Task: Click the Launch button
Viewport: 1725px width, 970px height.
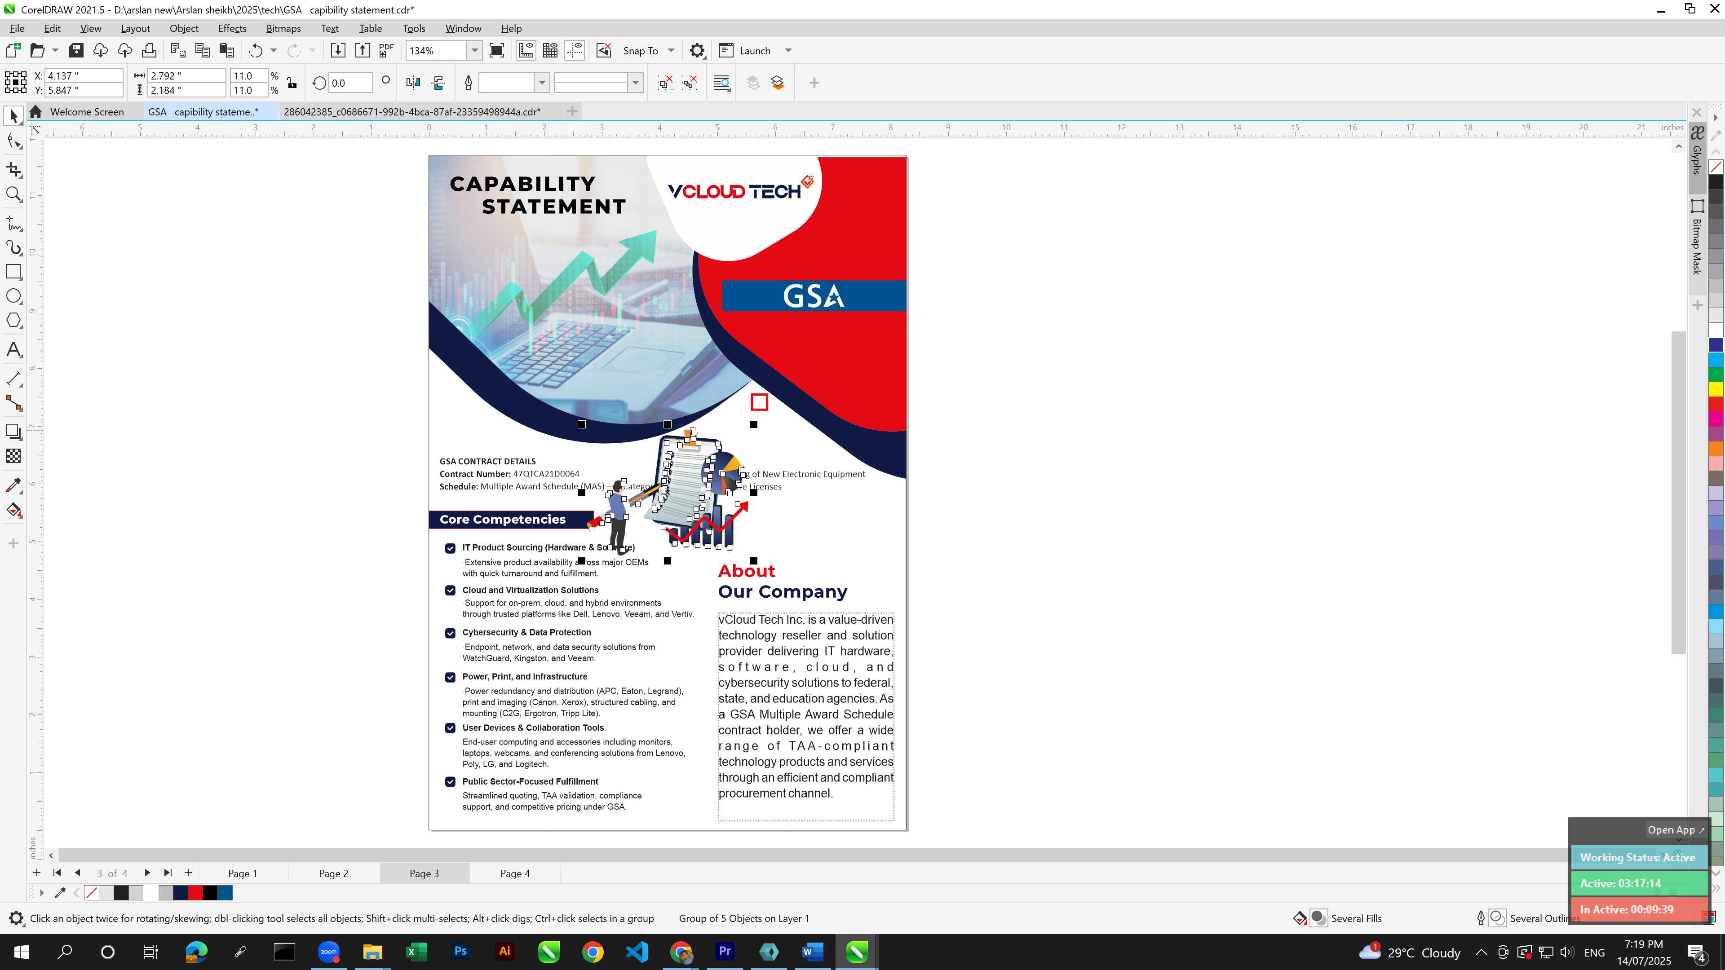Action: (745, 50)
